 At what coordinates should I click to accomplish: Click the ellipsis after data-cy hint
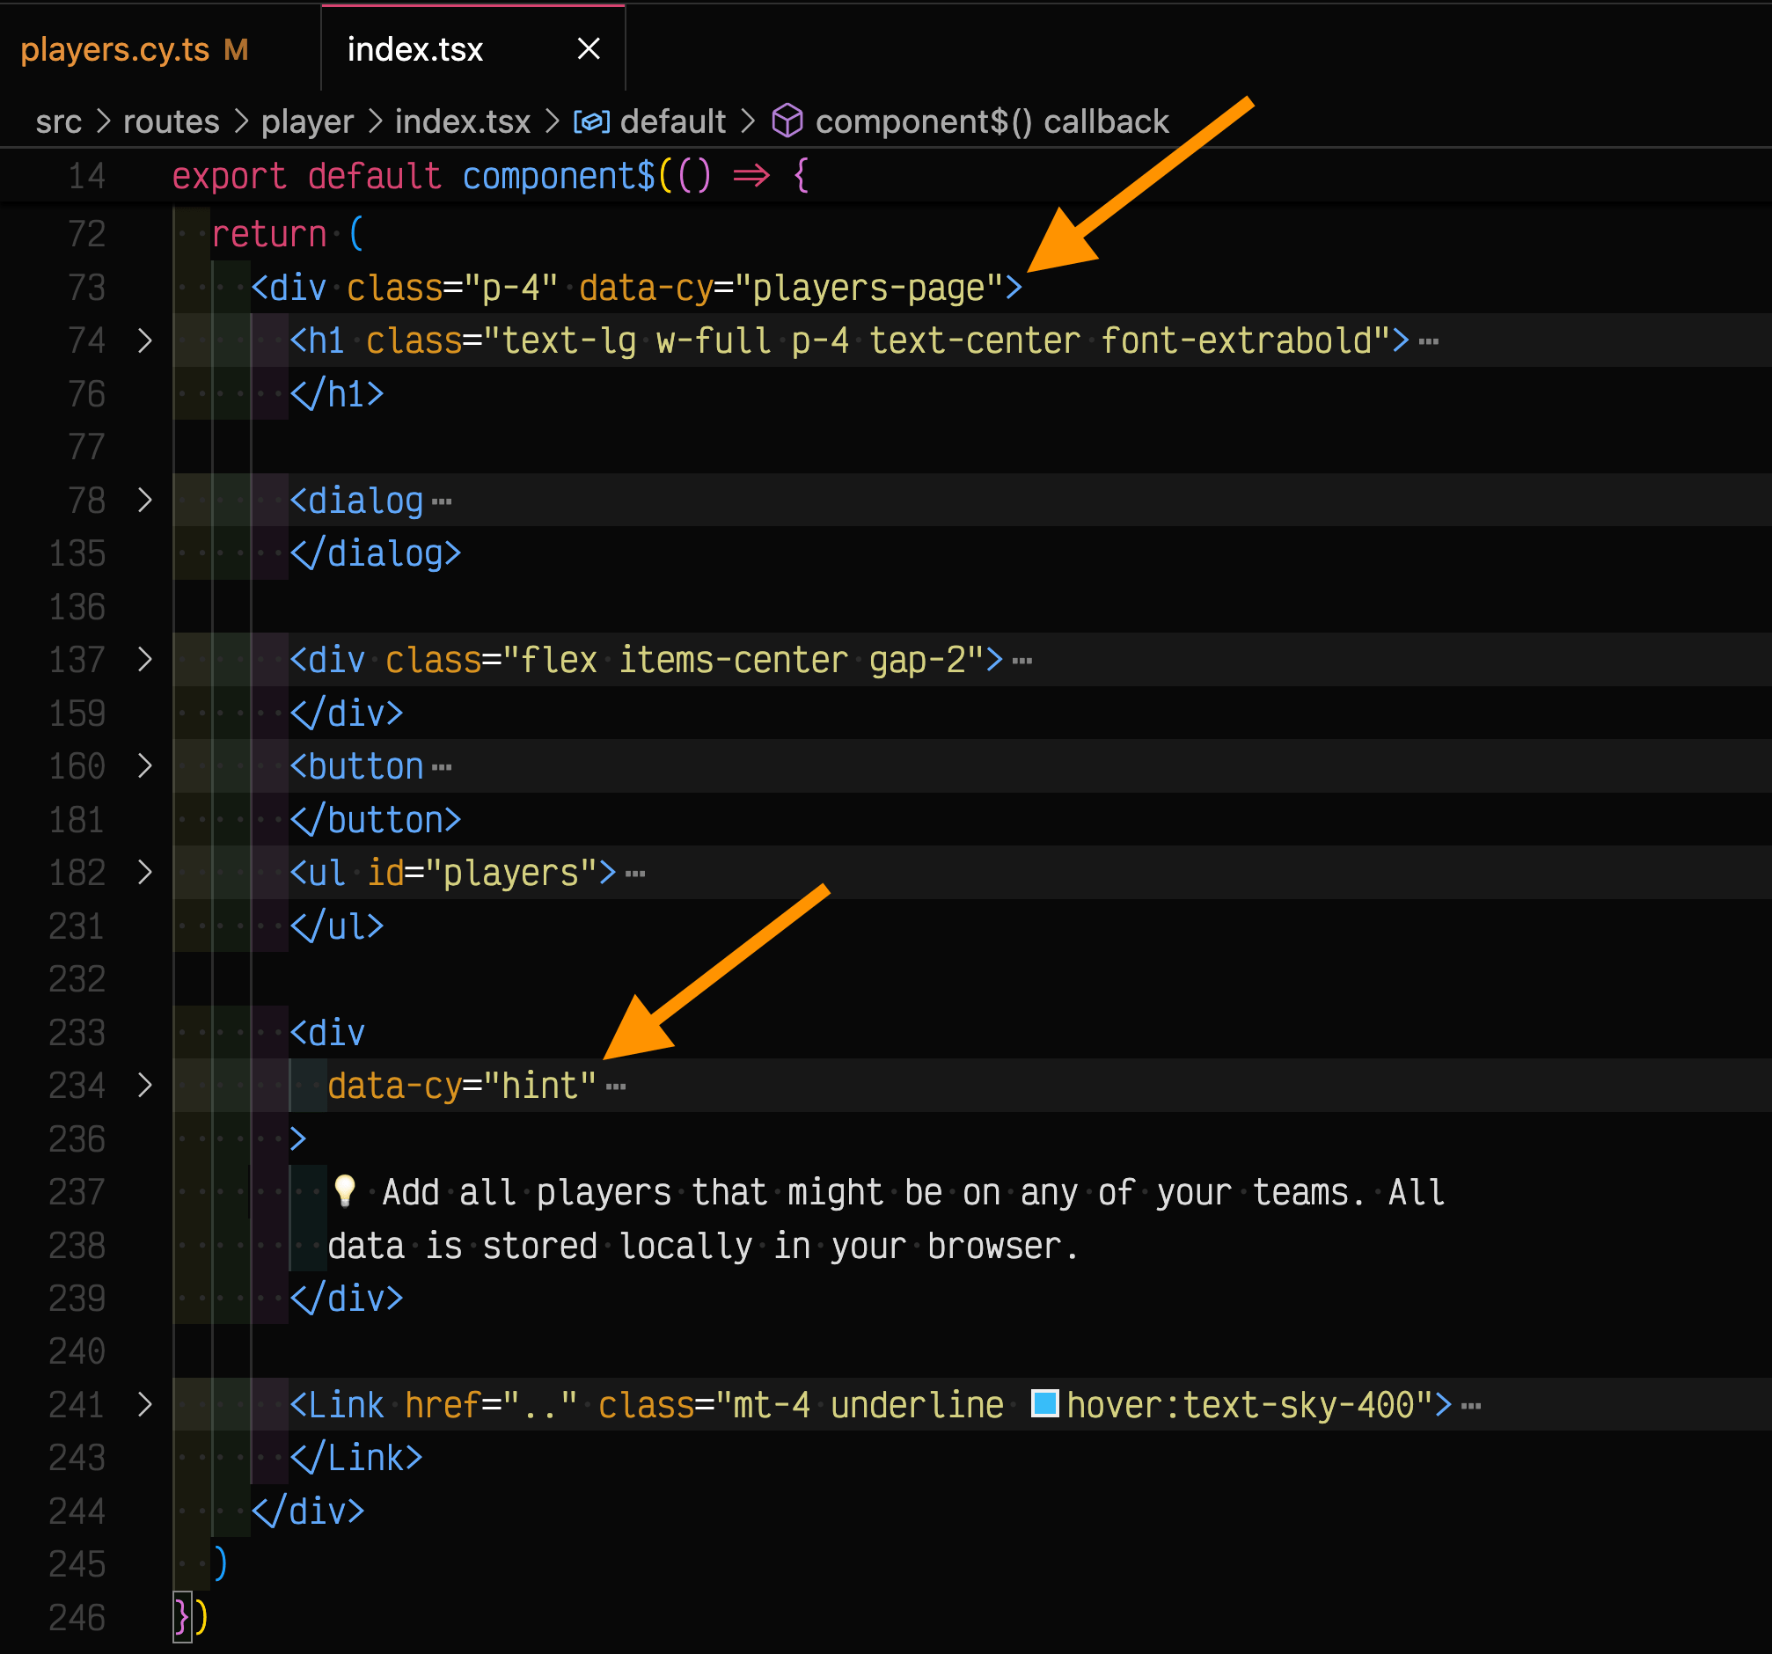616,1087
